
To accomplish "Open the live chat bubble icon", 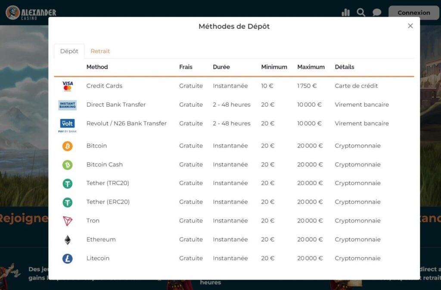I will pyautogui.click(x=377, y=12).
